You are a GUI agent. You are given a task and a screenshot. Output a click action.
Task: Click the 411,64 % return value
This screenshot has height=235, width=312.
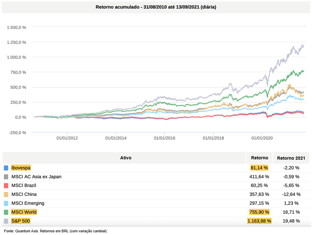coord(259,177)
